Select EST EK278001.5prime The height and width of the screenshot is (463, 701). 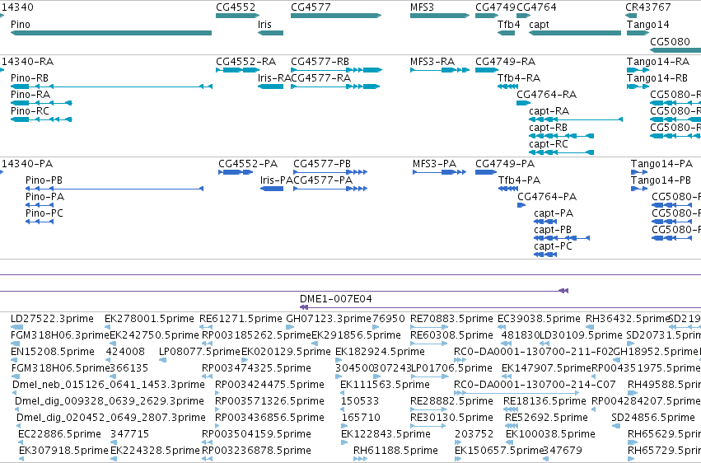click(107, 327)
